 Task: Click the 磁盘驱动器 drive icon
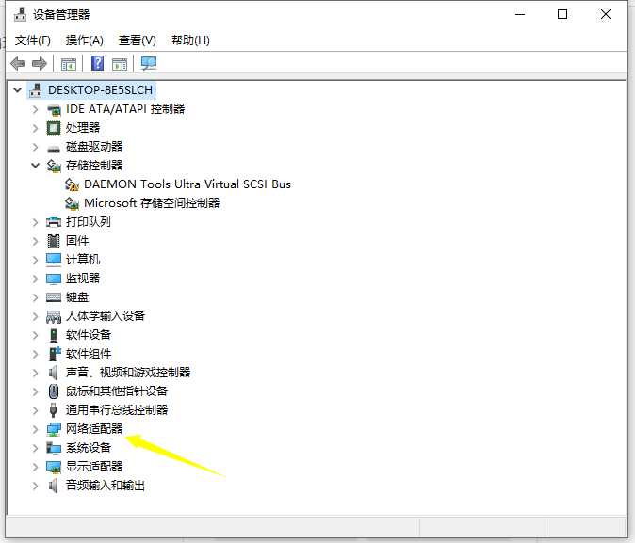[x=54, y=149]
